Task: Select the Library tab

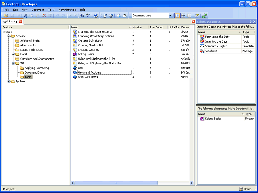Action: [12, 21]
